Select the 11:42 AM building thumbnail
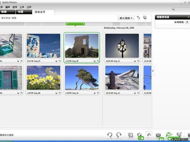Screen dimensions: 190x142 point(147,46)
